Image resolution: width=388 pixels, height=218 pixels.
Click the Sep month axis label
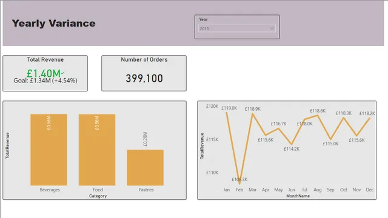pyautogui.click(x=330, y=190)
